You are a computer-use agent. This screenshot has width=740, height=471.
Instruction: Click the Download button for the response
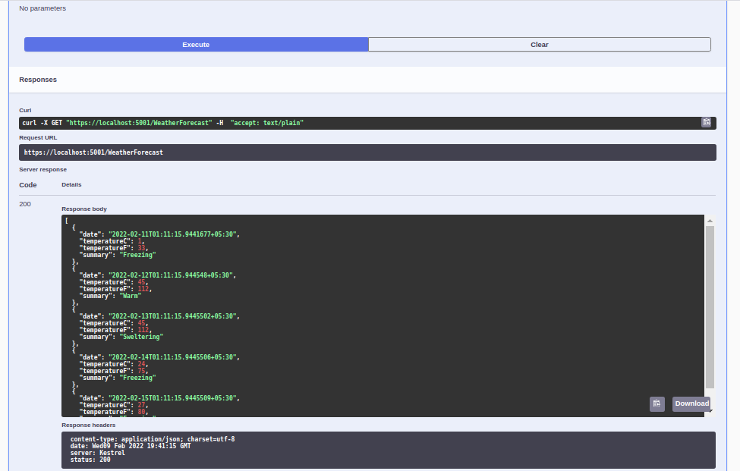pyautogui.click(x=691, y=403)
